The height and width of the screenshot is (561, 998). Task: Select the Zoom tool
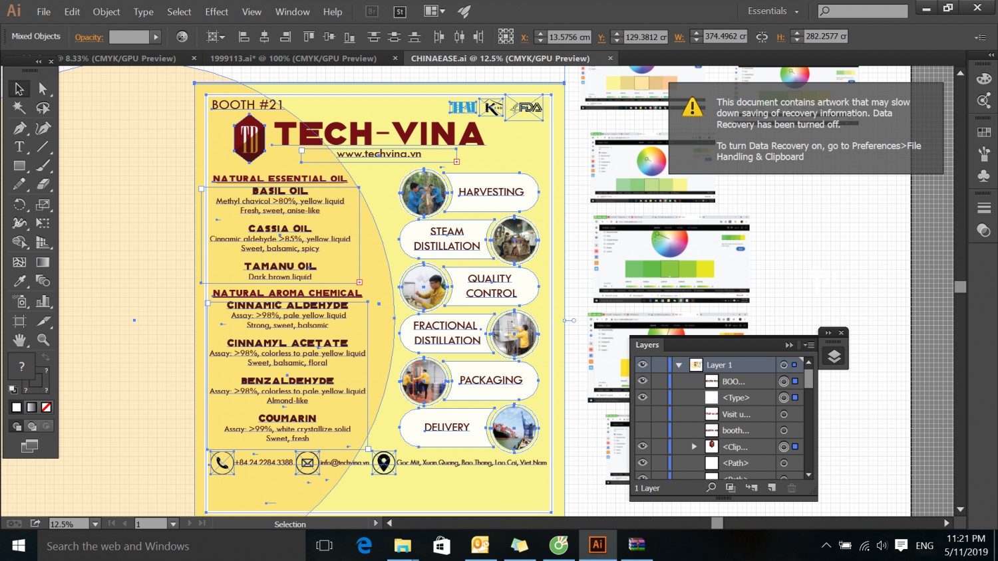43,340
